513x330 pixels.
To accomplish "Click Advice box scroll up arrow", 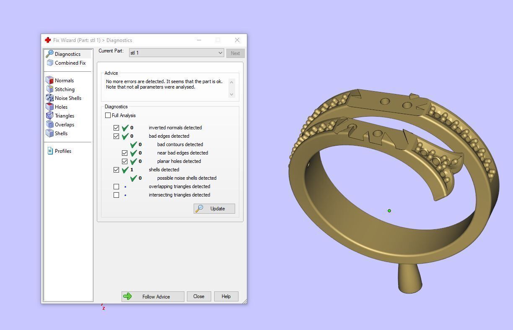I will point(232,82).
